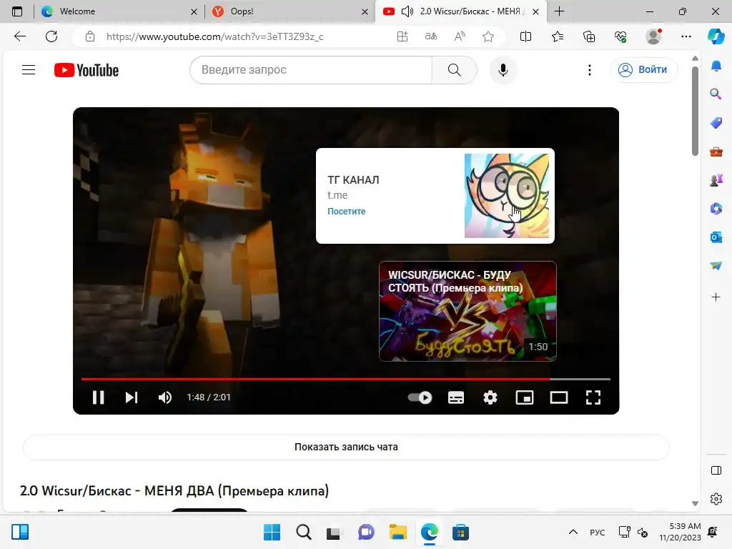The width and height of the screenshot is (732, 549).
Task: Show chat replay via Показать запись чата
Action: click(346, 447)
